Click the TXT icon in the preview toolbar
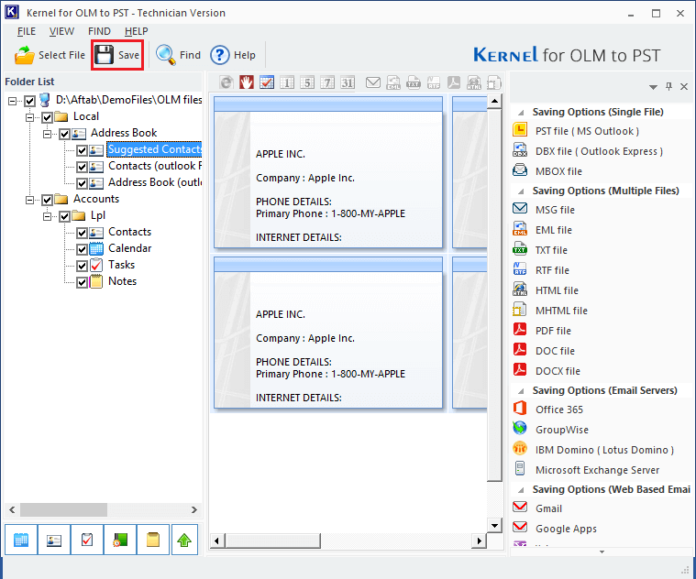 (x=414, y=82)
